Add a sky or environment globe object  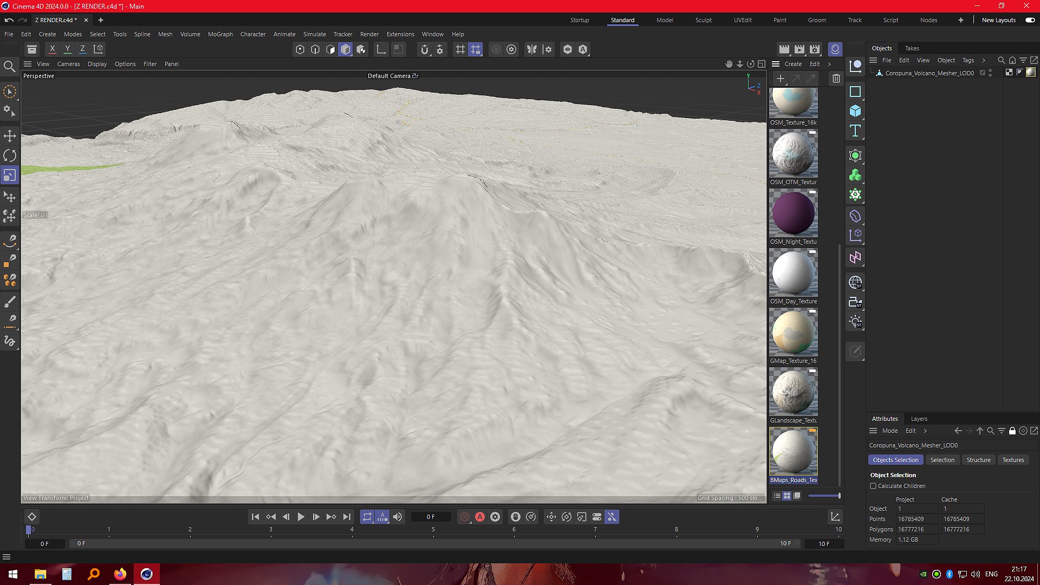coord(855,283)
